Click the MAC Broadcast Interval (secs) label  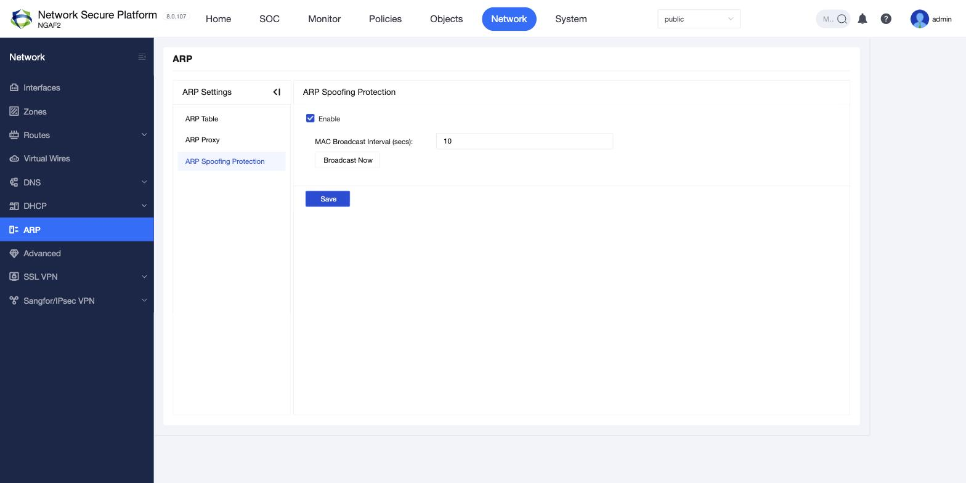[363, 142]
